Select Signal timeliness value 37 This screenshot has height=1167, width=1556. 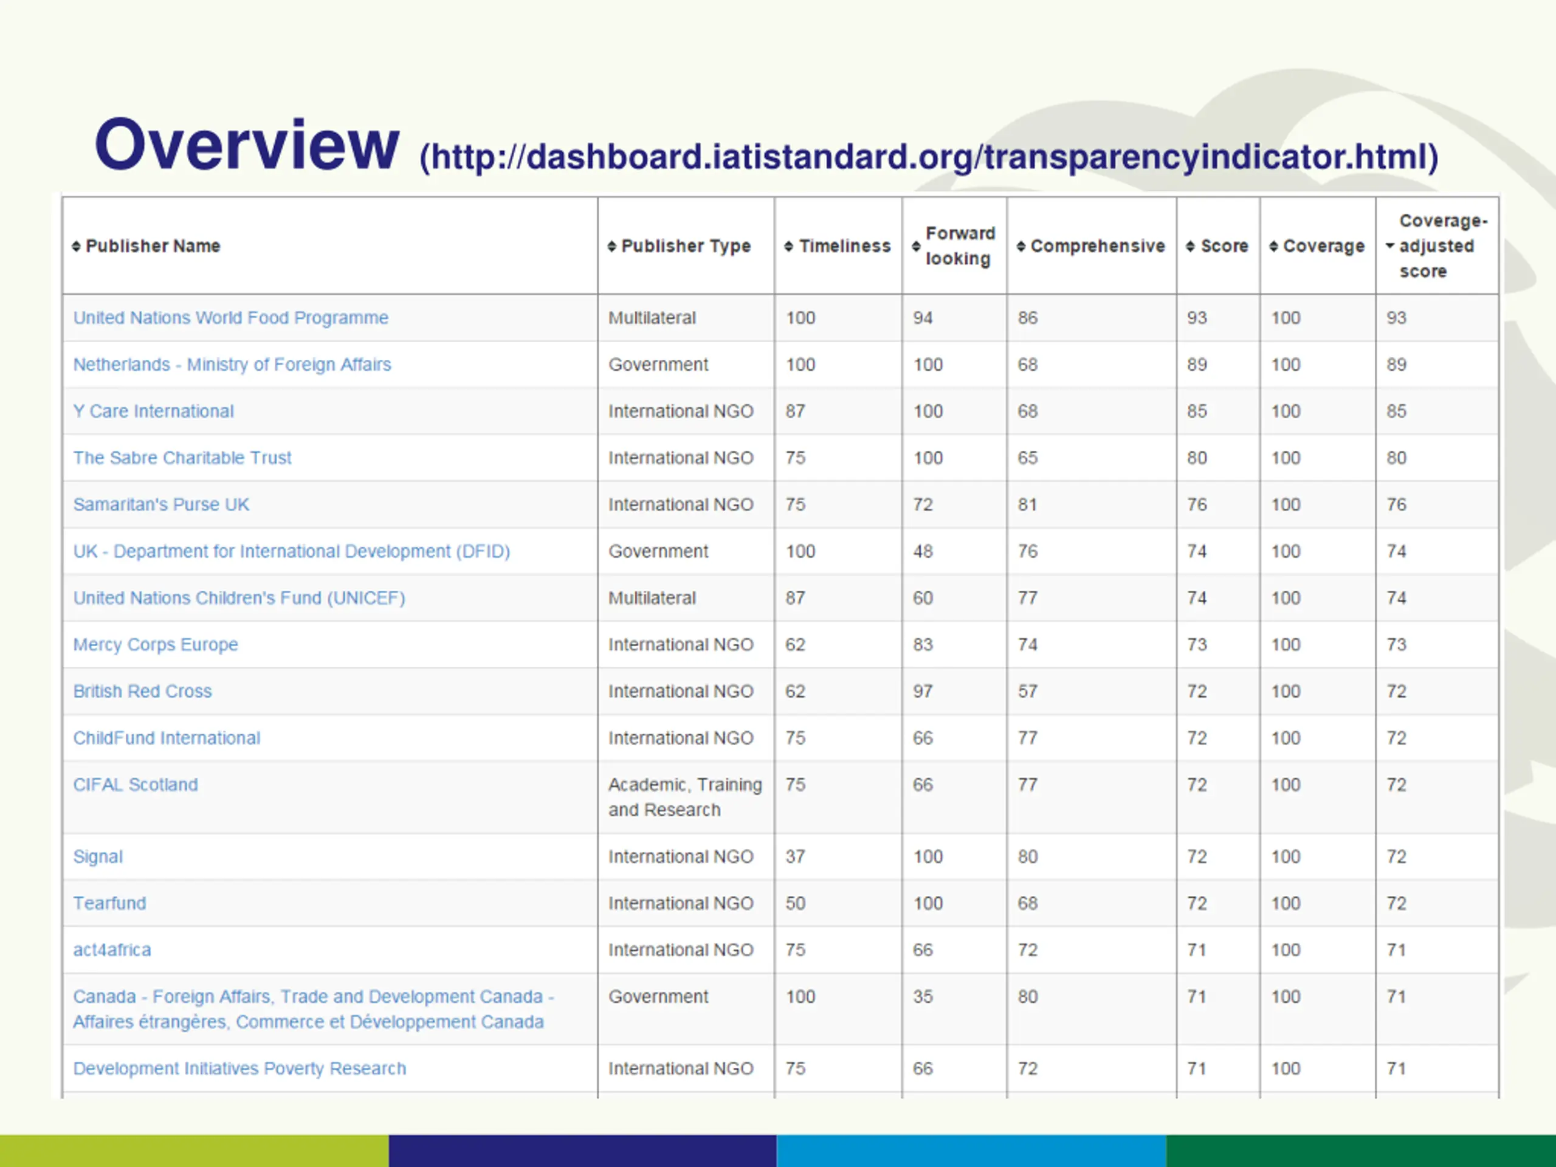click(x=796, y=857)
